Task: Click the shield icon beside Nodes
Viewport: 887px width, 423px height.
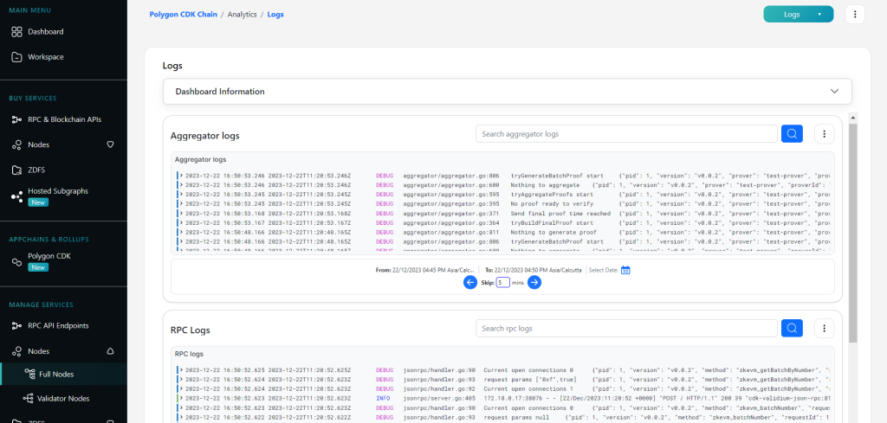Action: coord(110,144)
